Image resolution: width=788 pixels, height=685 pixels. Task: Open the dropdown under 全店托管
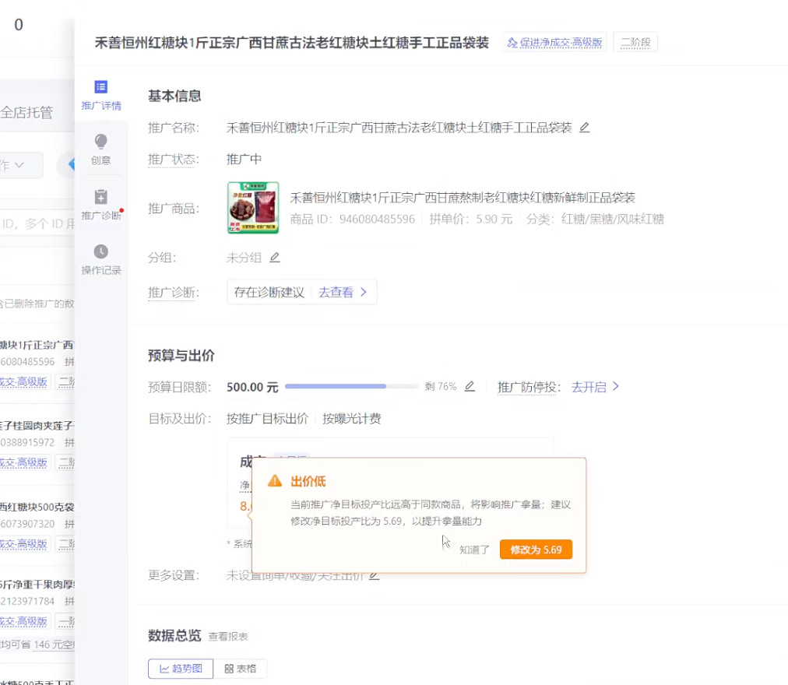[x=20, y=165]
